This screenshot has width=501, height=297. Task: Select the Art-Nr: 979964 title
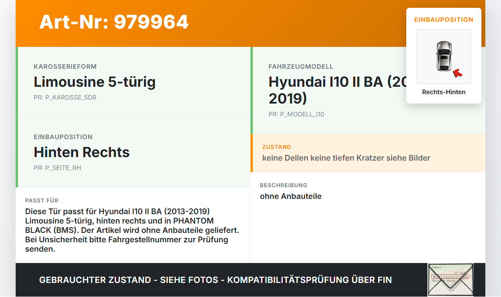pyautogui.click(x=114, y=22)
